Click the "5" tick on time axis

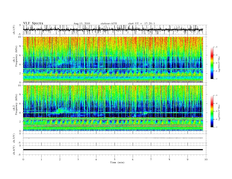[x=115, y=159]
